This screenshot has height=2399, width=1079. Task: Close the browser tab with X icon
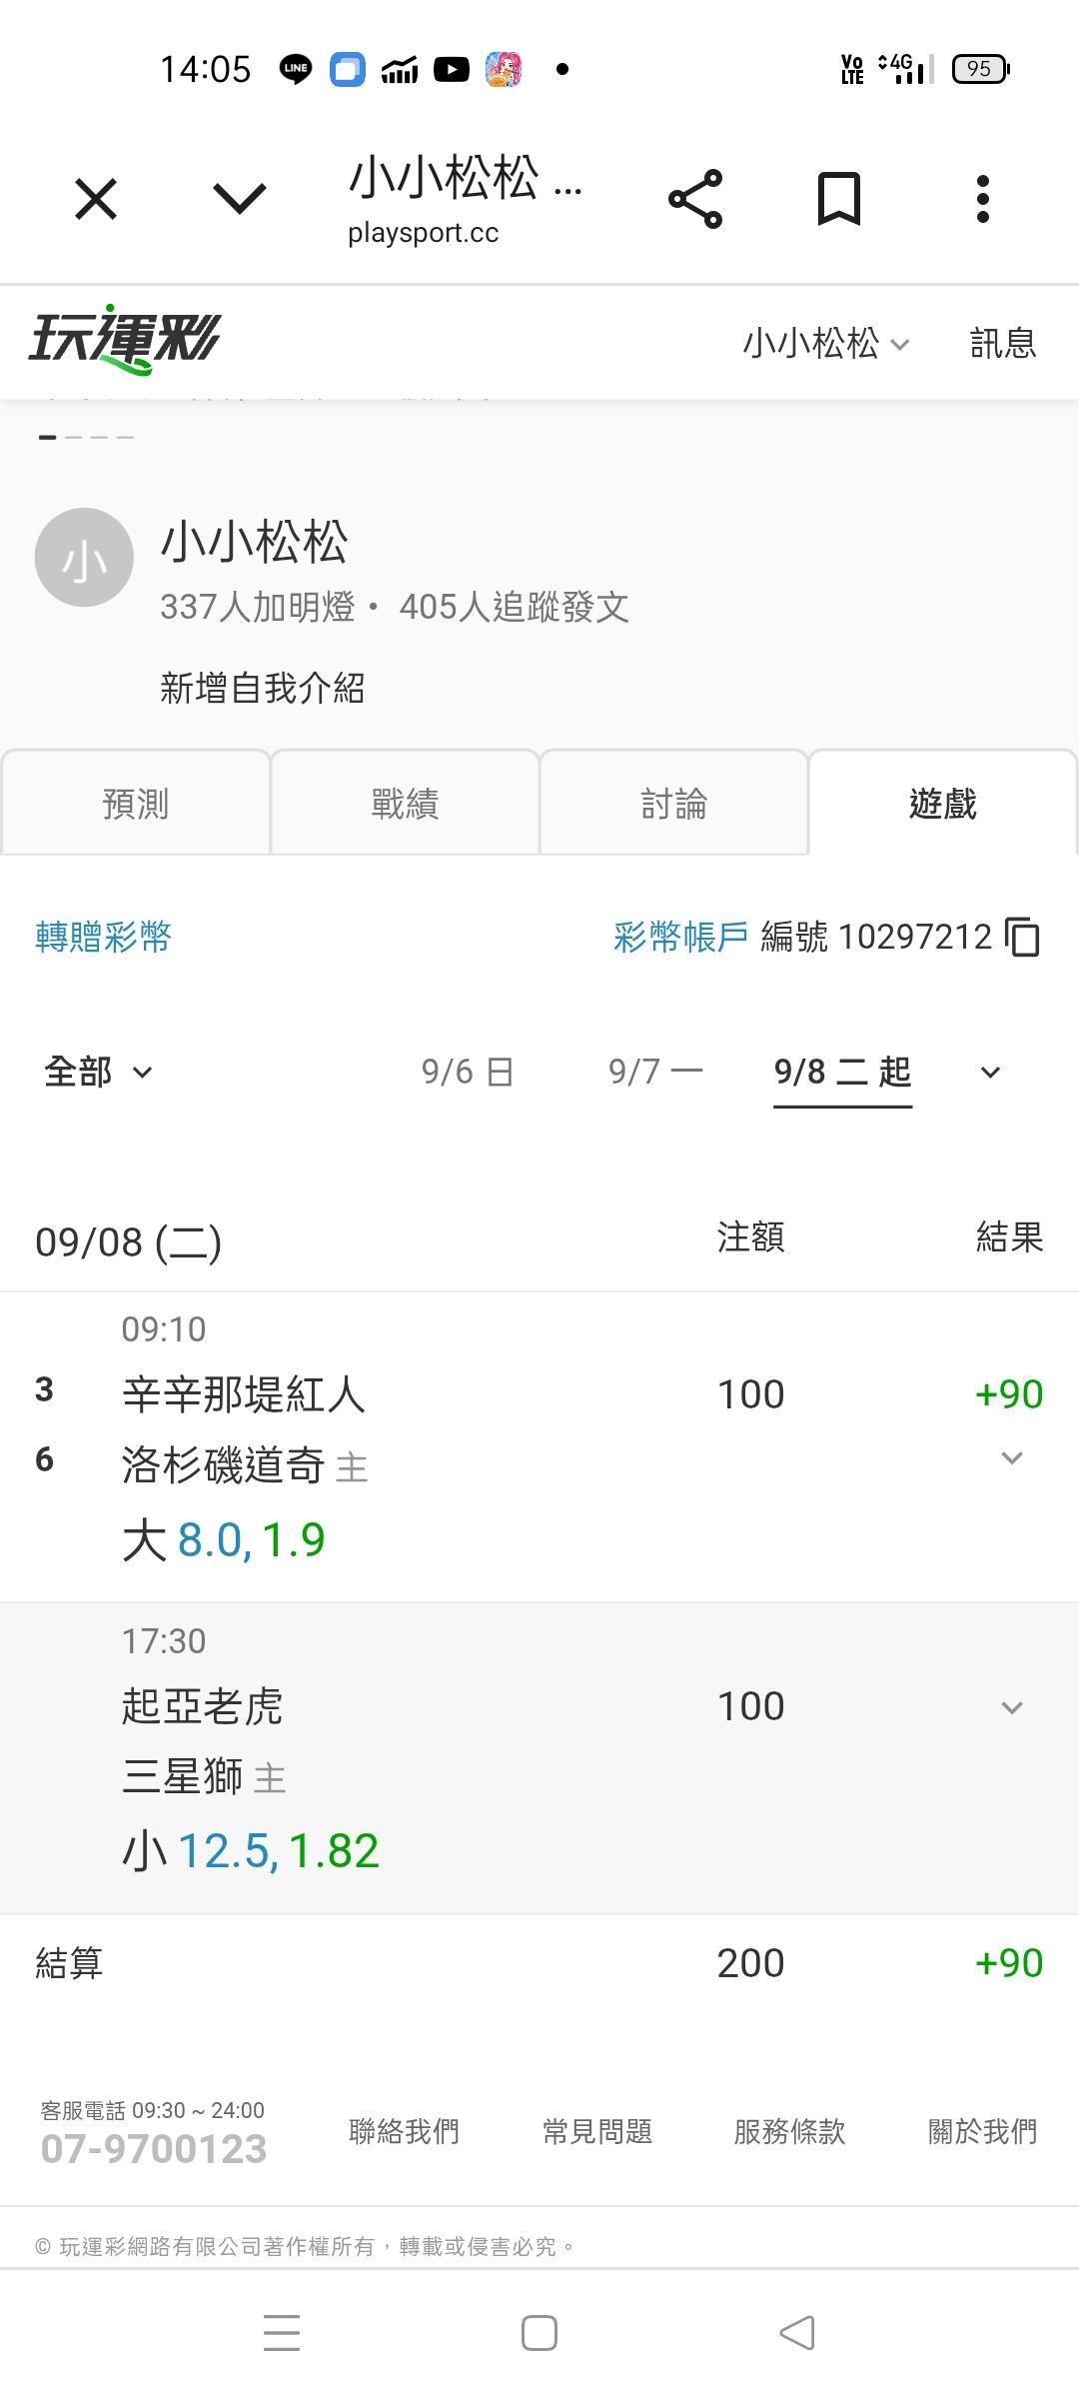point(96,199)
